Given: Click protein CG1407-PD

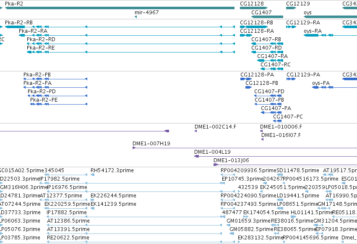Looking at the screenshot, I should point(269,92).
